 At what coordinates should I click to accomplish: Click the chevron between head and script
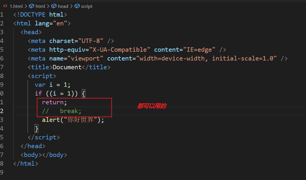(x=71, y=6)
